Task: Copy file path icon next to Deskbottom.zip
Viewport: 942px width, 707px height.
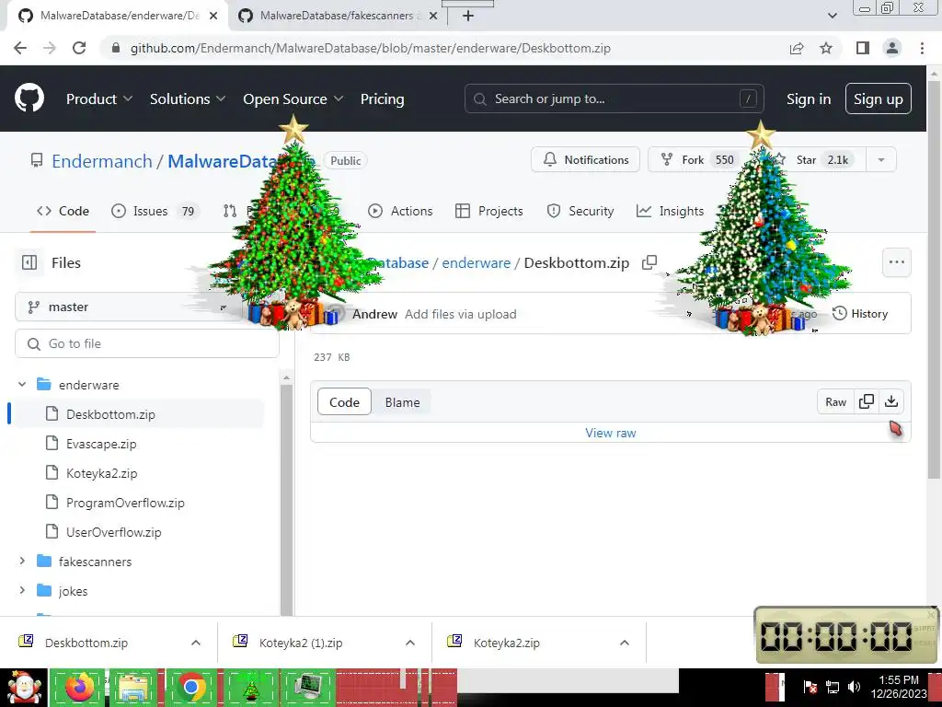Action: click(649, 262)
